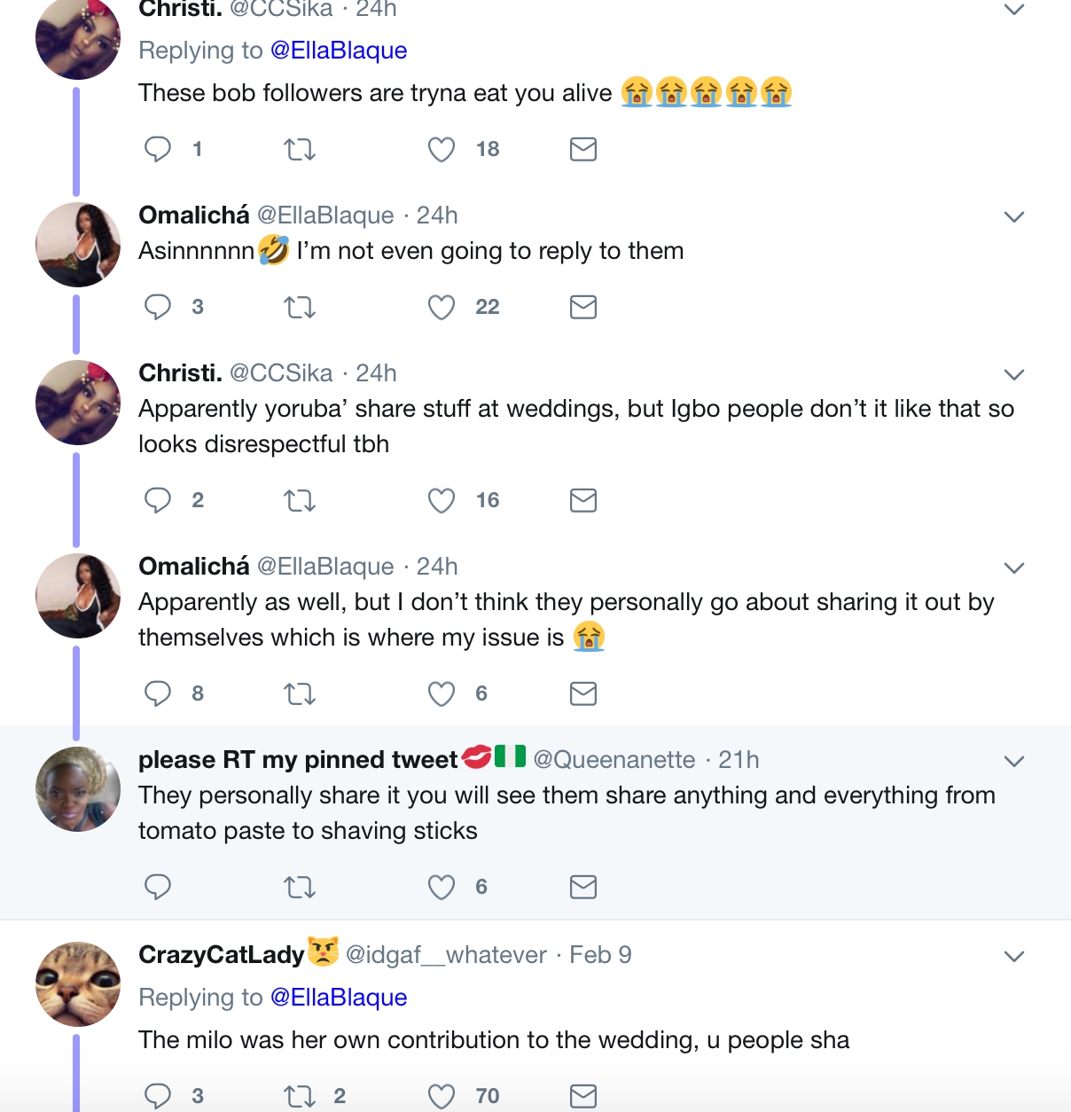The height and width of the screenshot is (1112, 1071).
Task: Like CrazyCatLady's milo contribution tweet
Action: coord(442,1096)
